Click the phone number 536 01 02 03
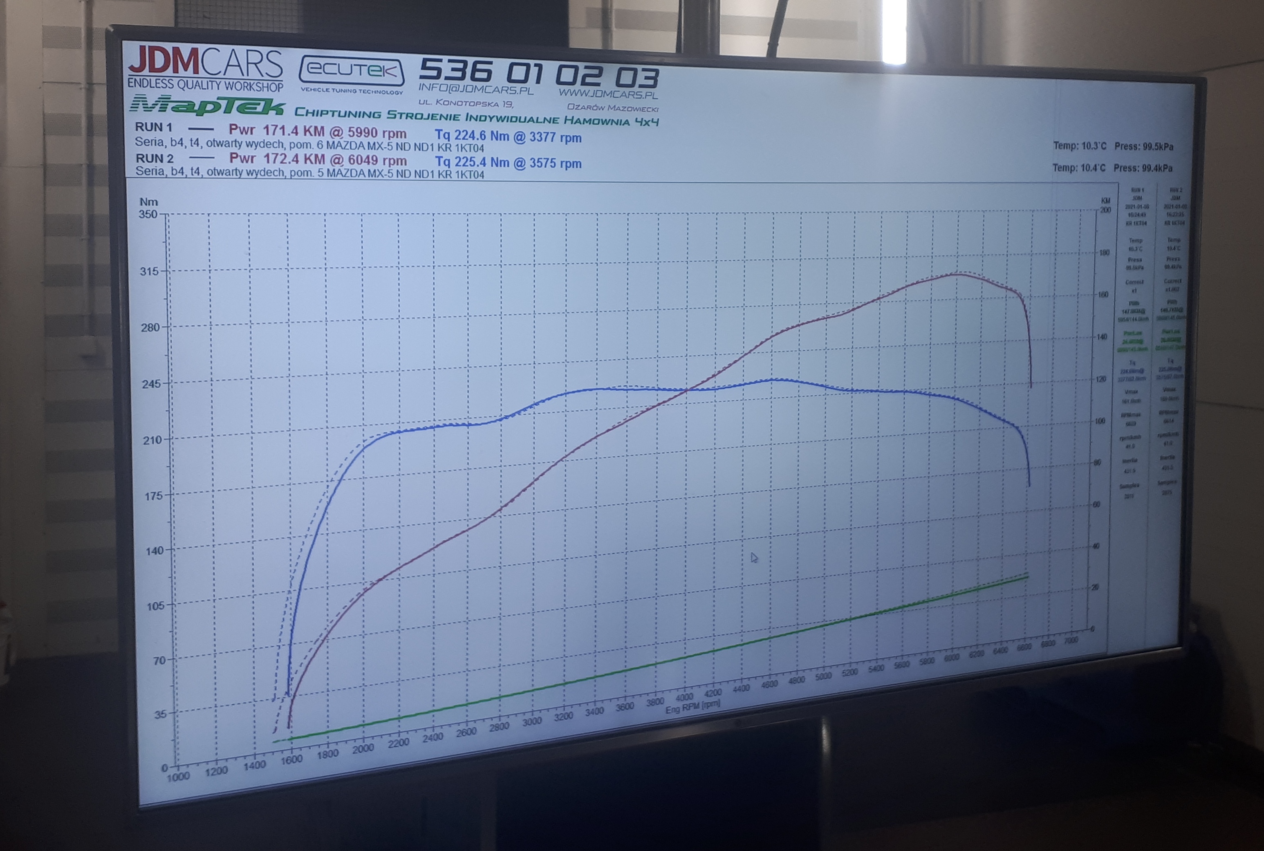This screenshot has height=851, width=1264. point(539,73)
